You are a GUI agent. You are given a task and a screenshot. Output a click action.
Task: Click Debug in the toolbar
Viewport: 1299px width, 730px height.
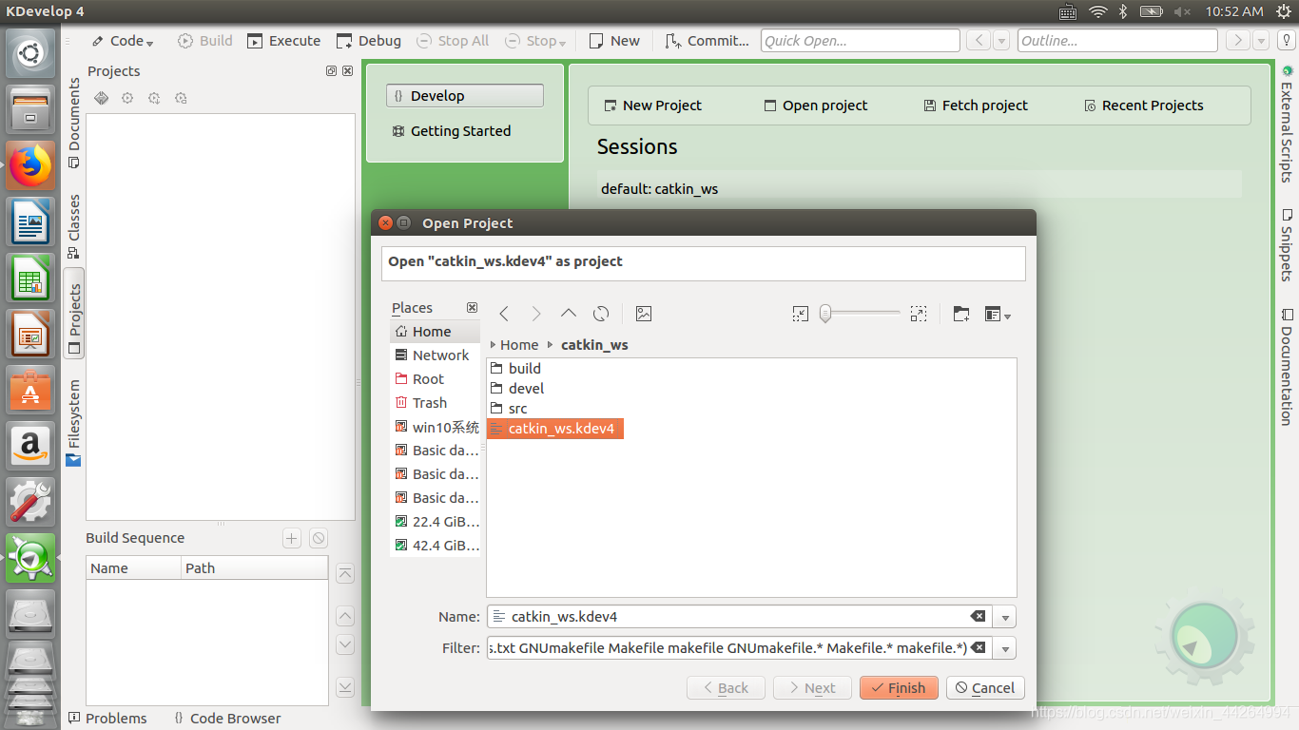(x=369, y=41)
